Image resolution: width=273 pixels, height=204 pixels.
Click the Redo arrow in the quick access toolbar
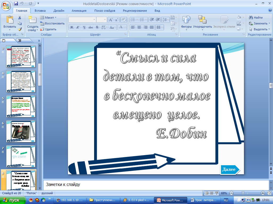(30, 3)
